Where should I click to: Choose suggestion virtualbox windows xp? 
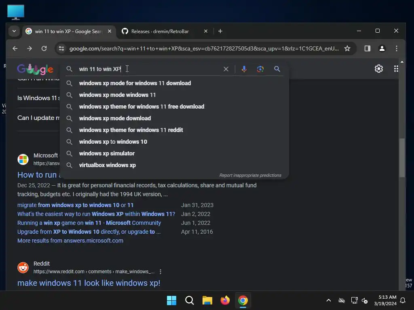pos(174,165)
